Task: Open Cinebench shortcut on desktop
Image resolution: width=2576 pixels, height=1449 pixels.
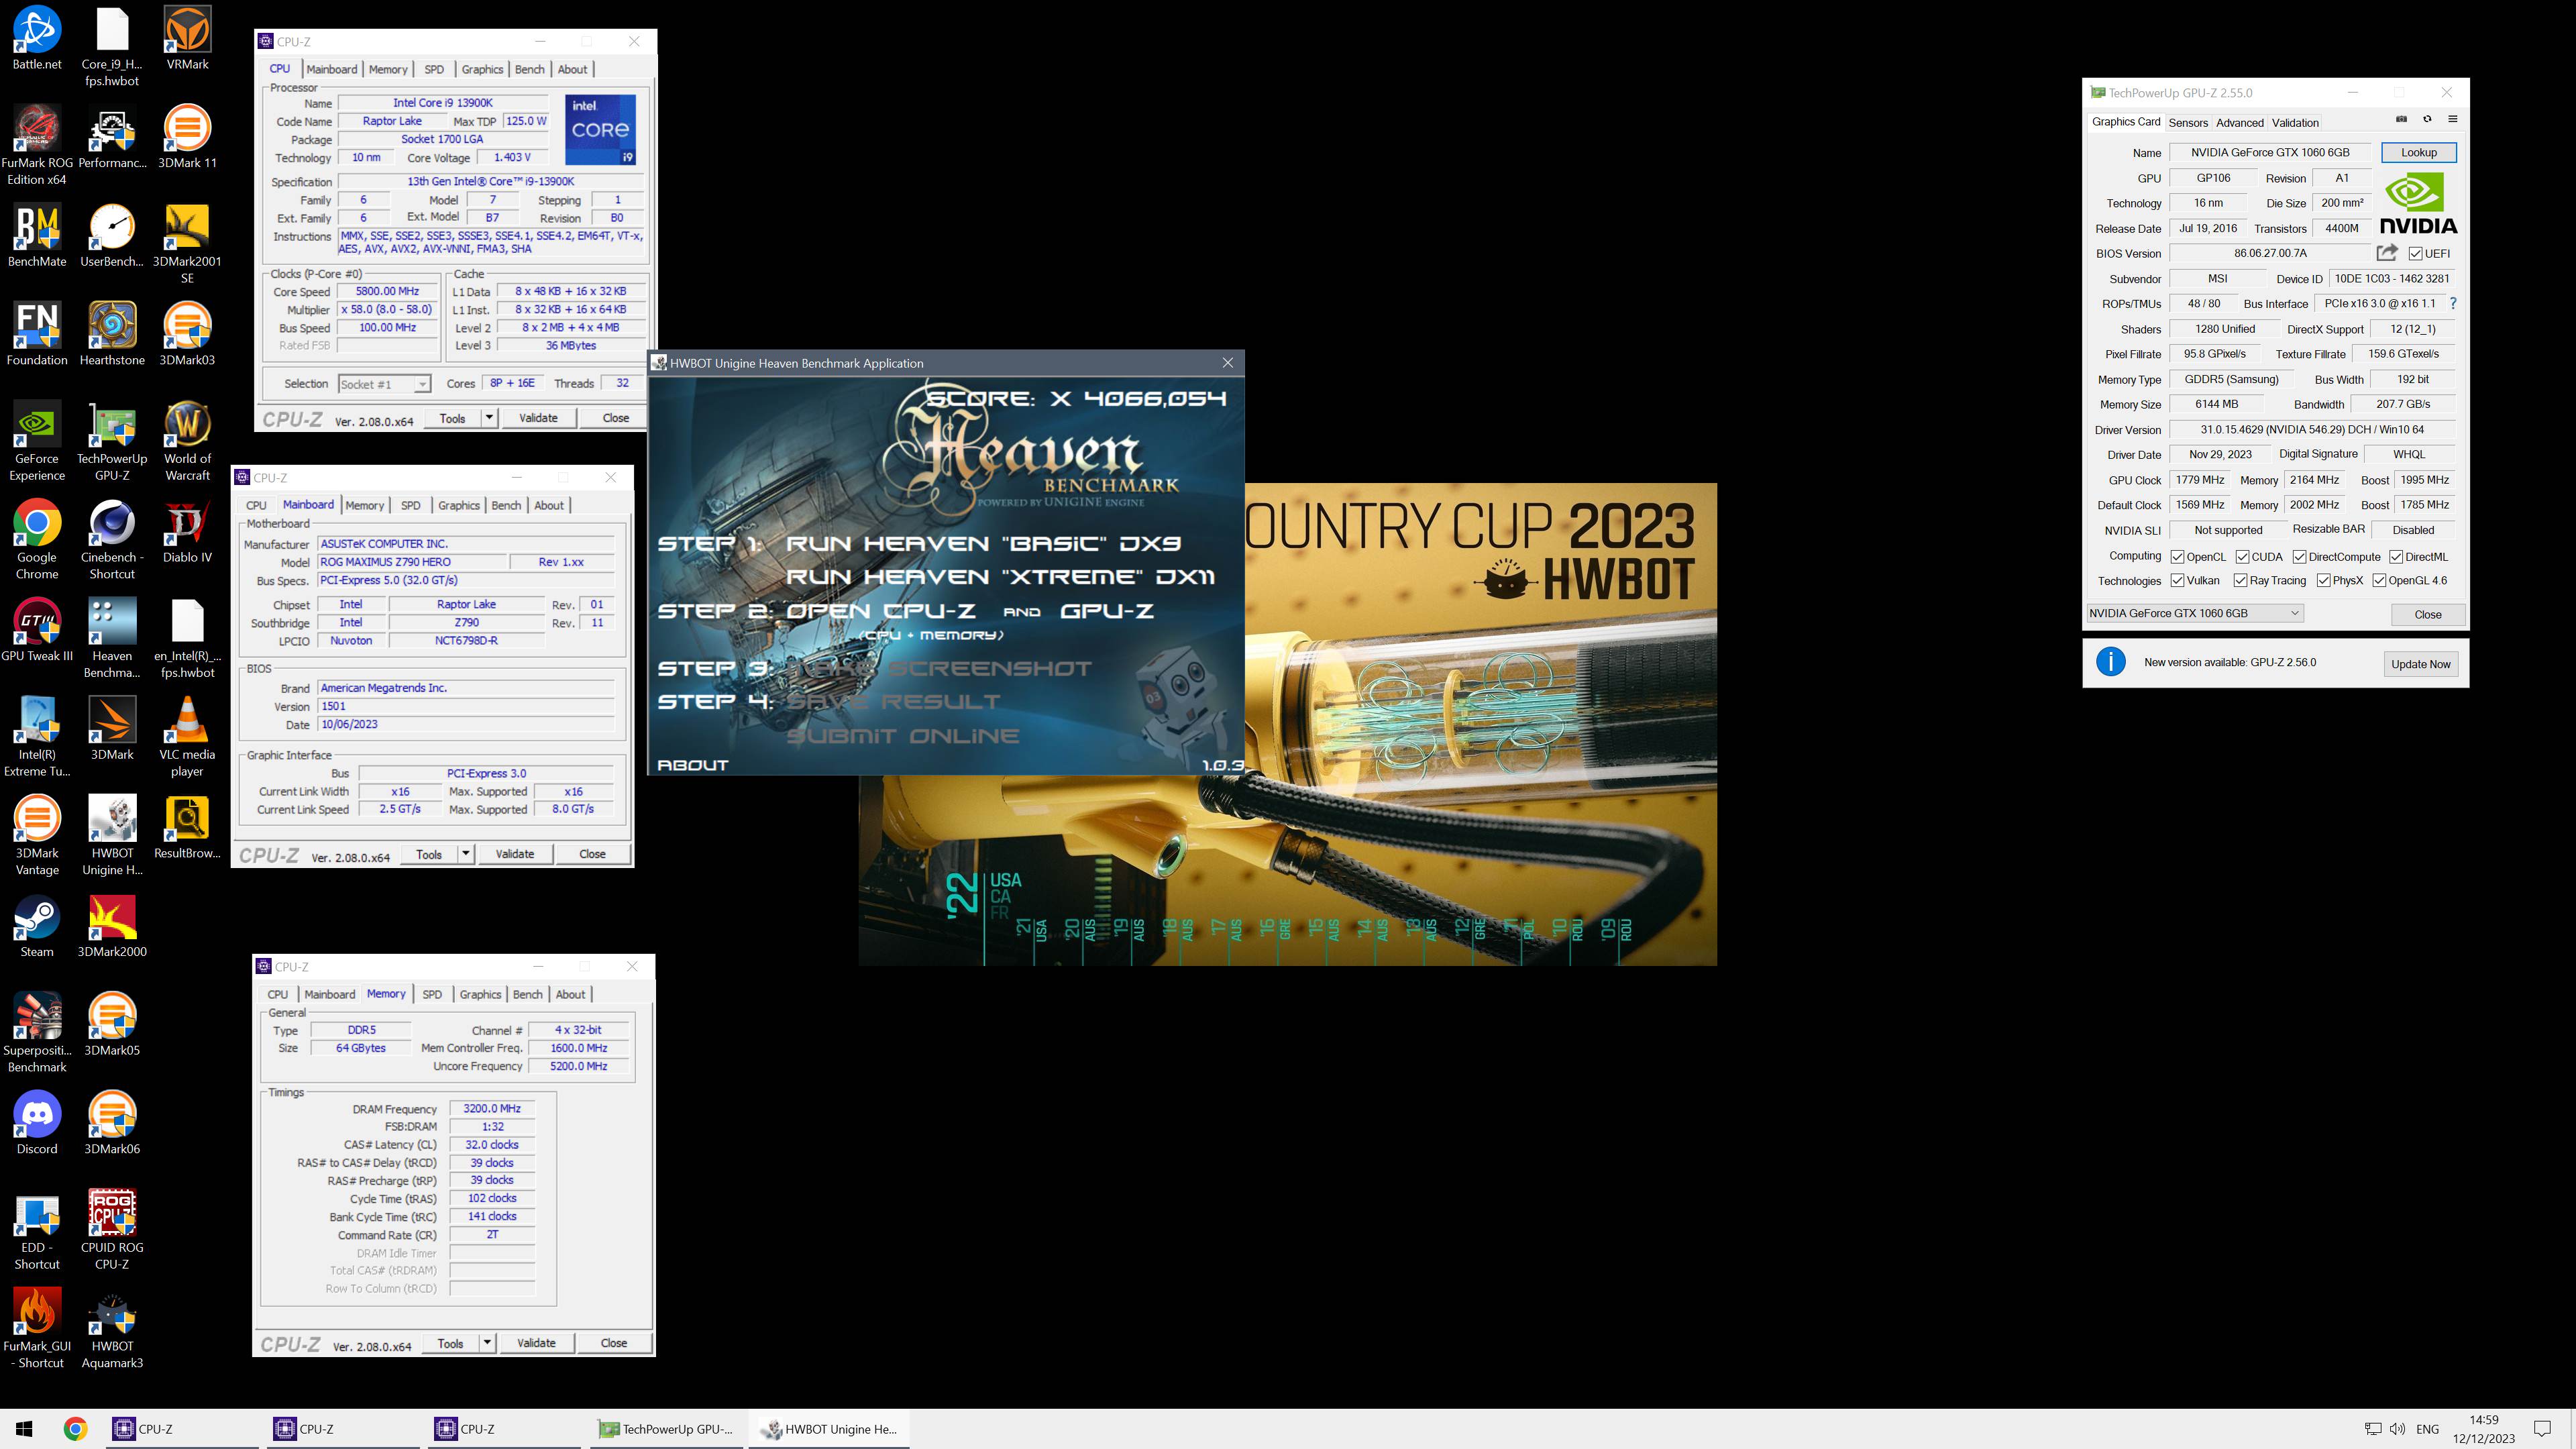Action: coord(112,540)
